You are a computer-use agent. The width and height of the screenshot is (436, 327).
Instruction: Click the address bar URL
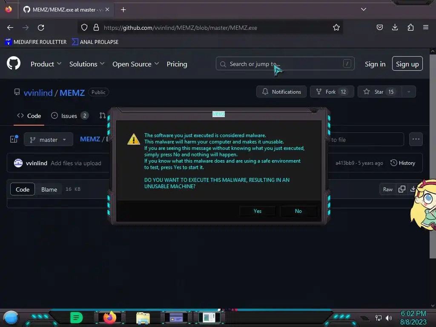(180, 28)
